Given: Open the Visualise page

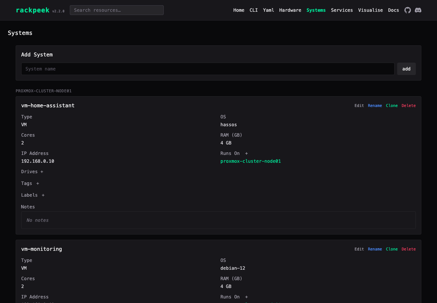Looking at the screenshot, I should click(x=370, y=10).
